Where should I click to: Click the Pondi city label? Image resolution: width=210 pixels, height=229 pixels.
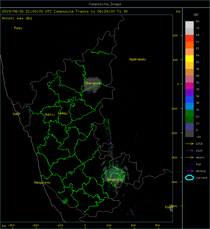point(169,207)
